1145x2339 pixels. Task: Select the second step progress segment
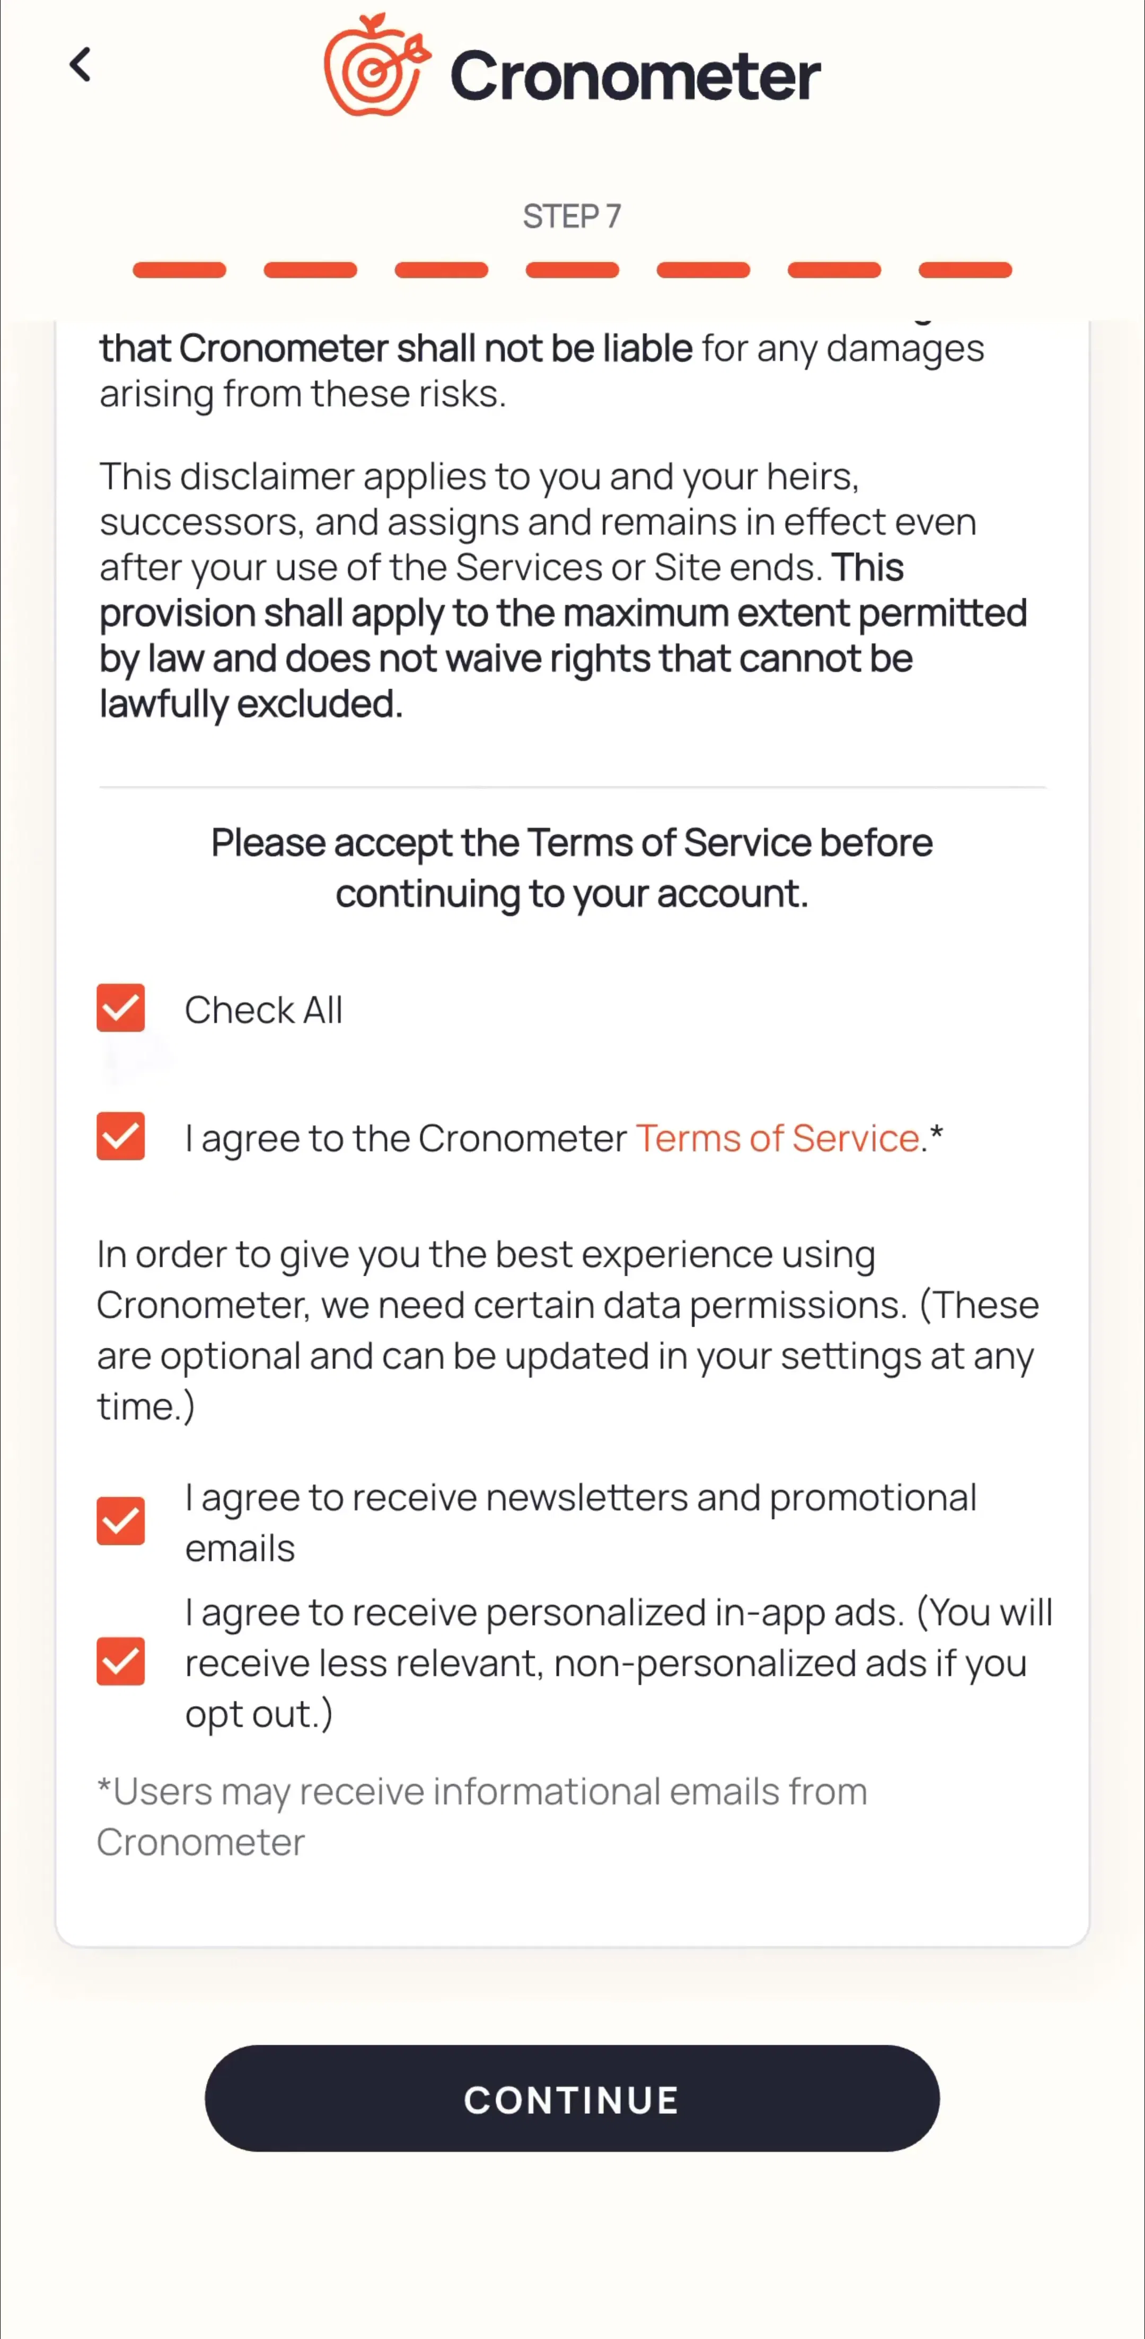311,270
